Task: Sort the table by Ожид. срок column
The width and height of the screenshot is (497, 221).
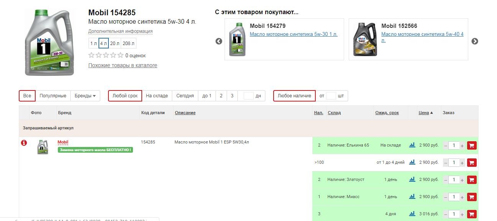Action: pyautogui.click(x=387, y=113)
